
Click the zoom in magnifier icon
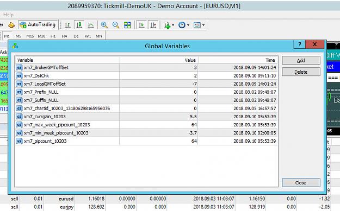[104, 25]
